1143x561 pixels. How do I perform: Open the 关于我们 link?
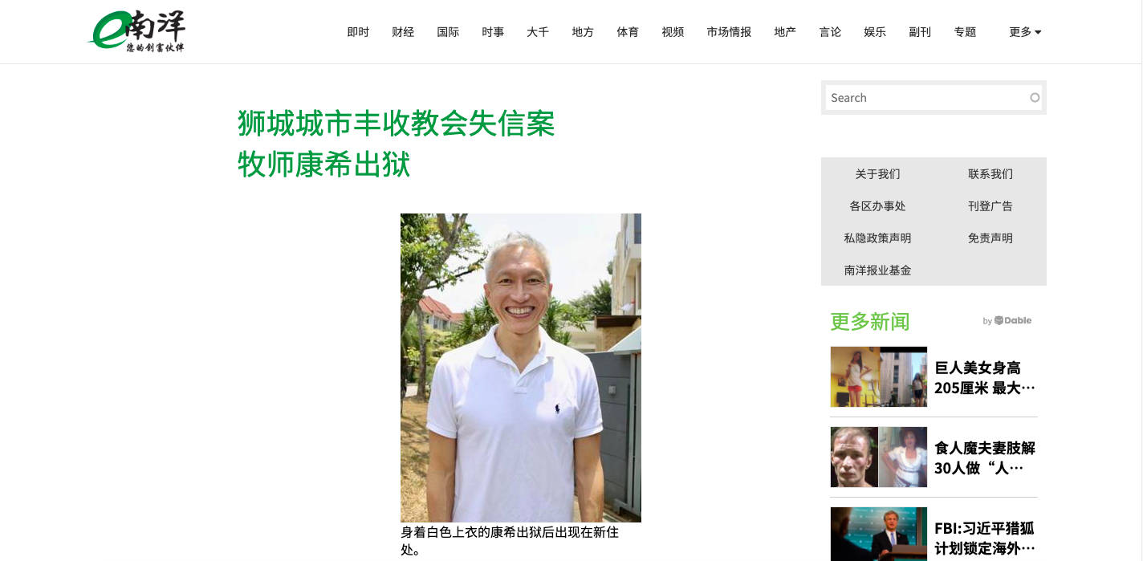click(877, 174)
